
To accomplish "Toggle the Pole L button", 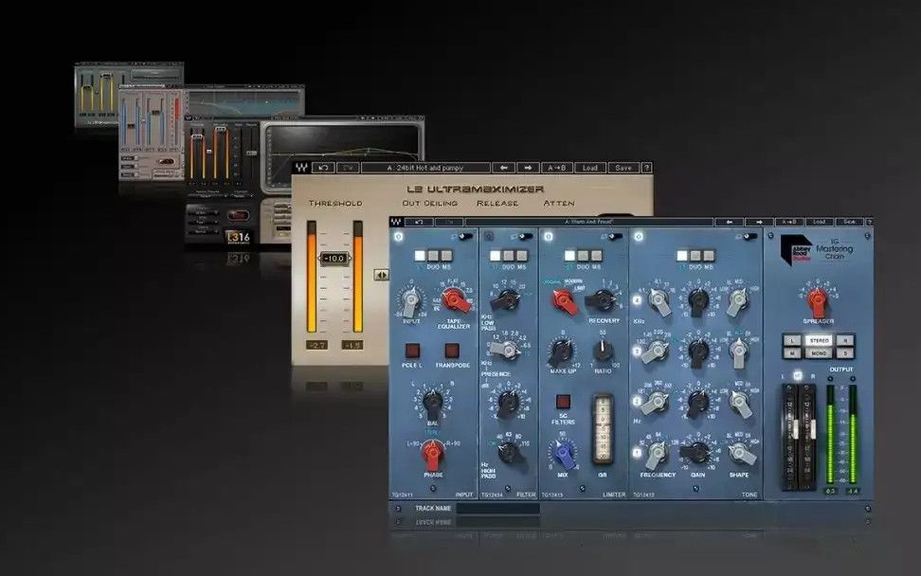I will pyautogui.click(x=413, y=351).
